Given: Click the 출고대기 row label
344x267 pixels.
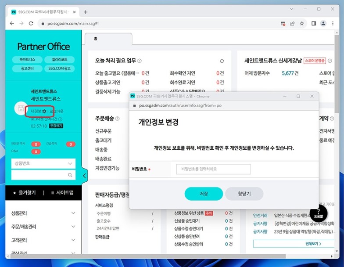Looking at the screenshot, I should [104, 141].
